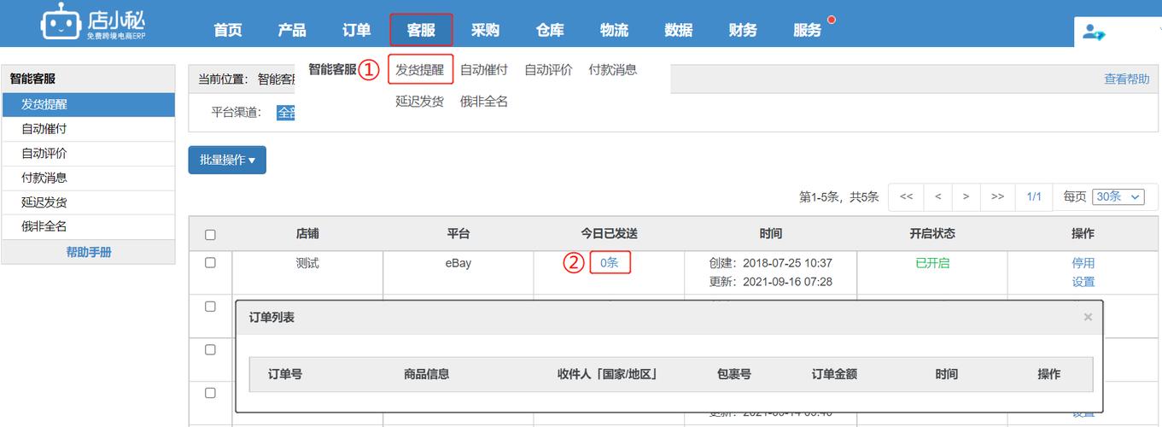
Task: Go to previous page arrow
Action: (937, 196)
